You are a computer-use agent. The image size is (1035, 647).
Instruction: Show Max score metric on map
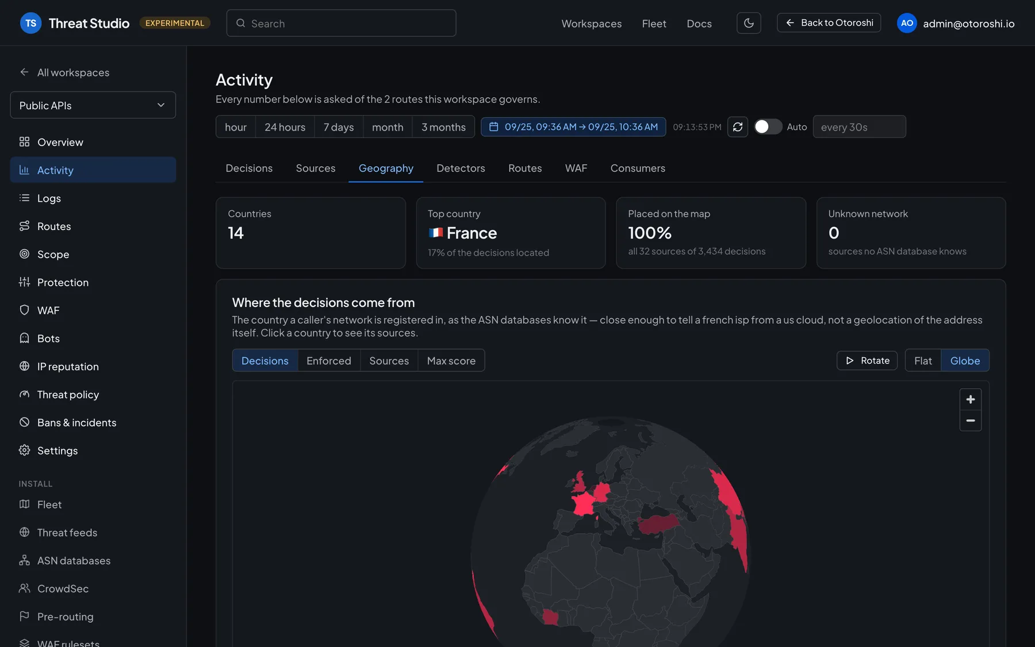click(x=451, y=361)
